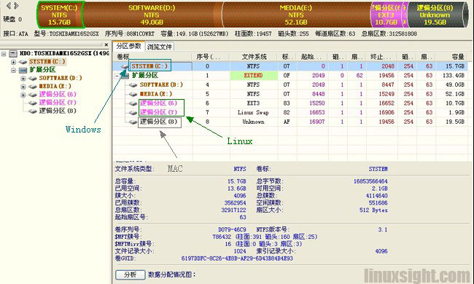Expand SOFTWARE (D:) node in left tree
Viewport: 474px width, 284px height.
pos(23,78)
